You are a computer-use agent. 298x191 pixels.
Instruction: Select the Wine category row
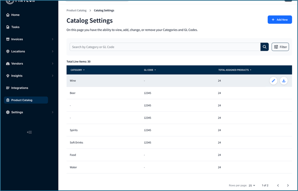[x=179, y=81]
